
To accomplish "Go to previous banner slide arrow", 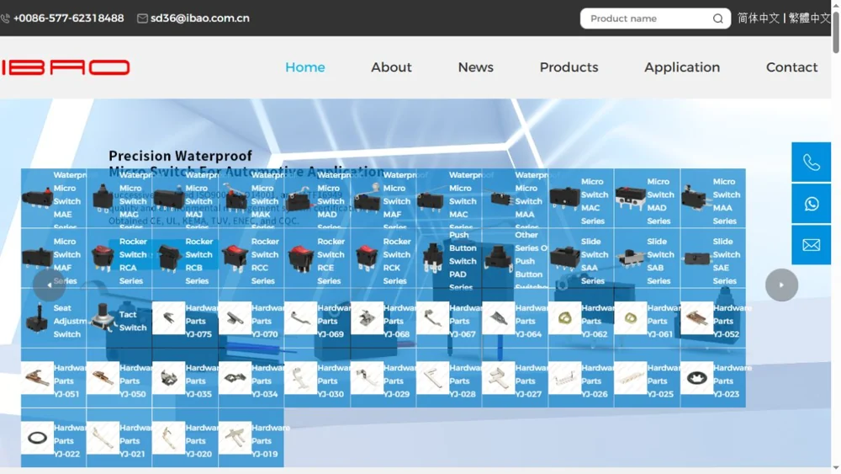I will (x=50, y=285).
